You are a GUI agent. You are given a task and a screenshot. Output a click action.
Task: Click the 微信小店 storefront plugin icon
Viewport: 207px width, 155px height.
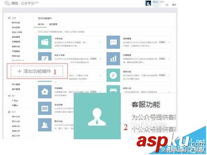point(113,89)
